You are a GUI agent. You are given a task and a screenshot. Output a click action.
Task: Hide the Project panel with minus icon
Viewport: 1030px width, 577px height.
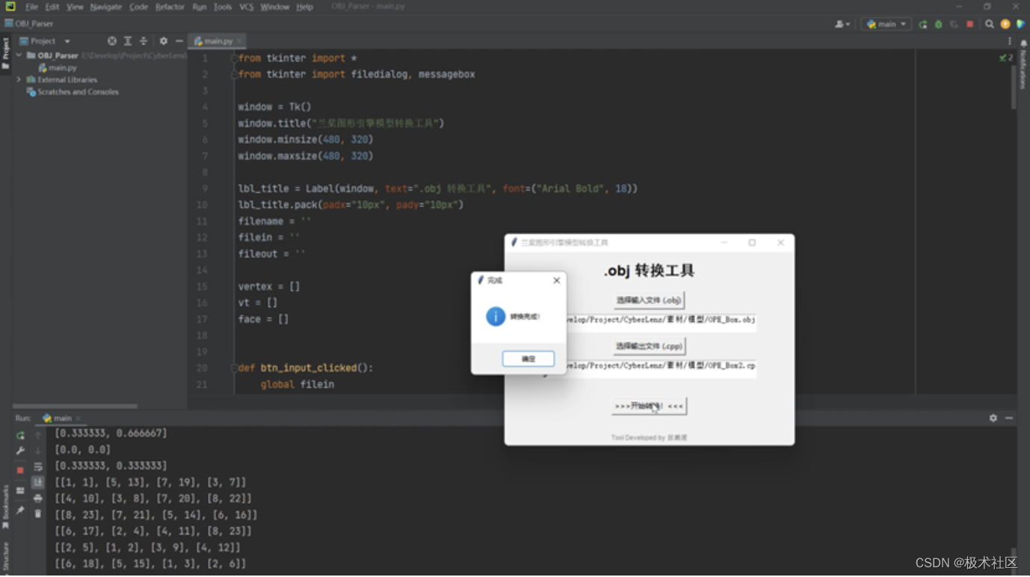pos(179,41)
